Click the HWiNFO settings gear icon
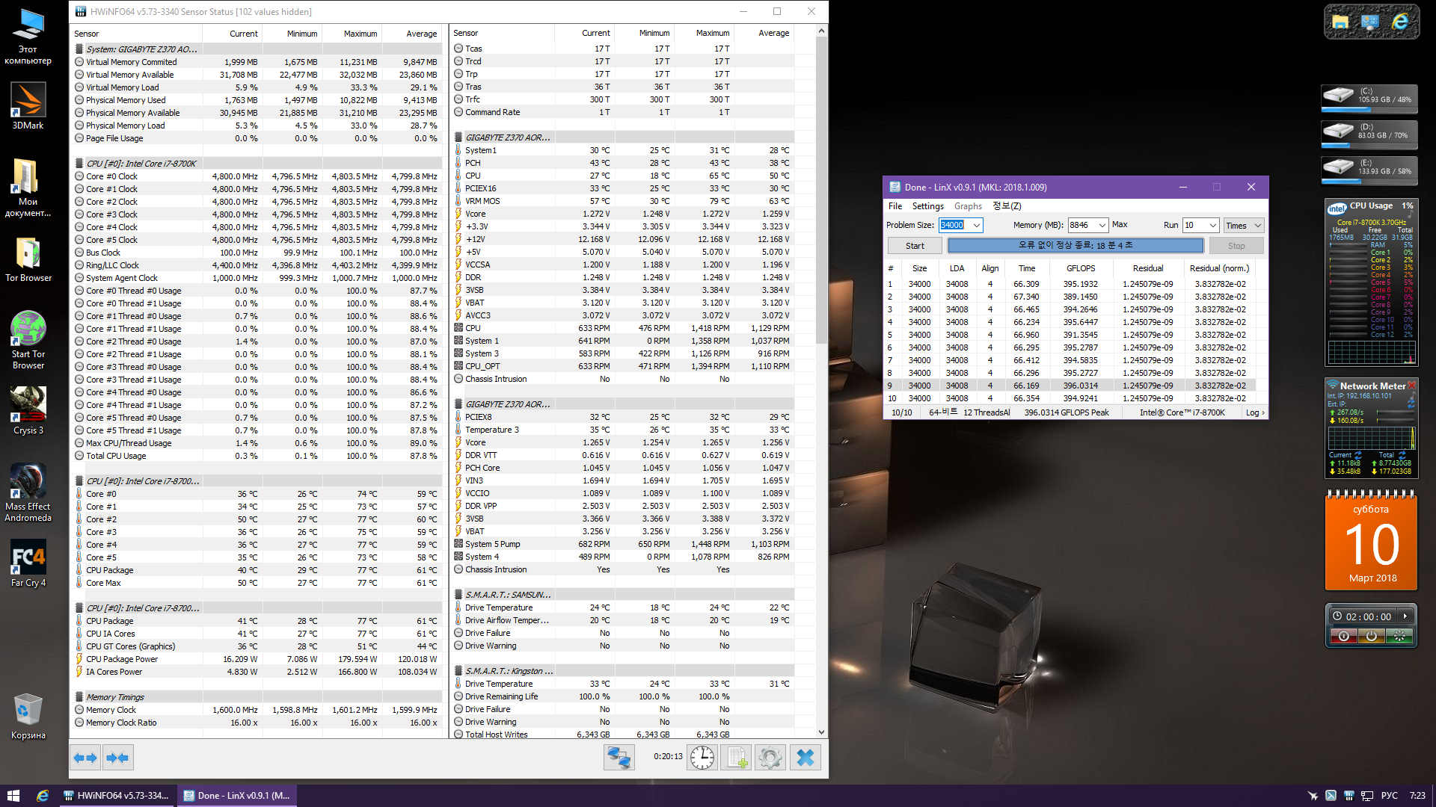1436x807 pixels. pos(770,758)
